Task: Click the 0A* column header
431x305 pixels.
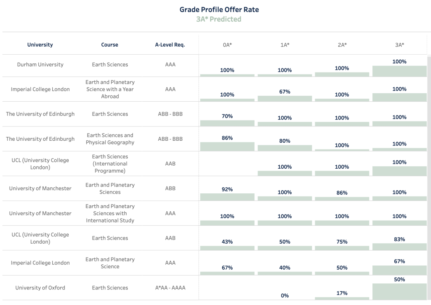Action: (x=227, y=45)
